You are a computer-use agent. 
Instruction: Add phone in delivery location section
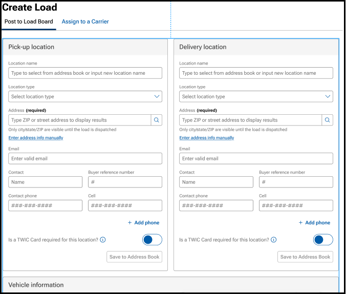[314, 223]
